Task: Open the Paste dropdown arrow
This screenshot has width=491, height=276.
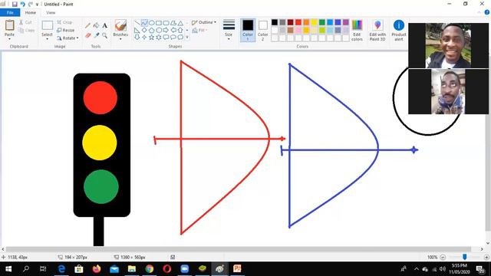Action: pos(9,39)
